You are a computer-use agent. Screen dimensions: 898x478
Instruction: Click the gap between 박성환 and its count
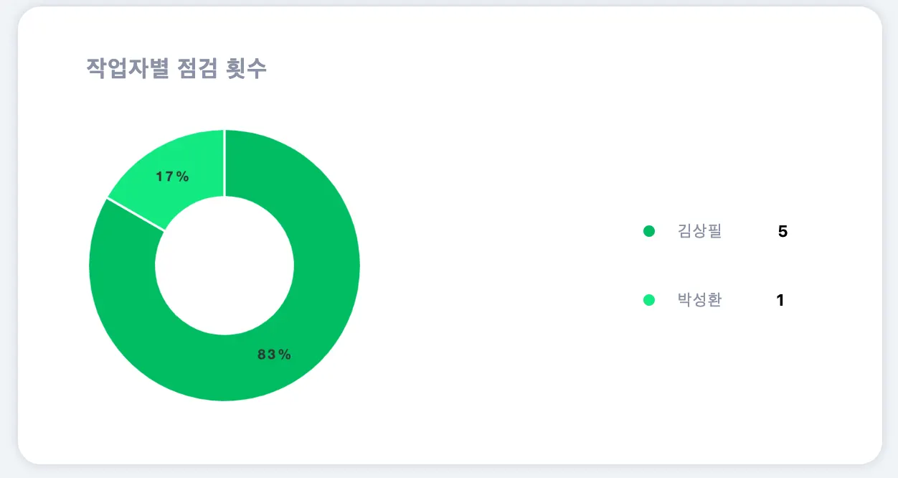(x=750, y=300)
